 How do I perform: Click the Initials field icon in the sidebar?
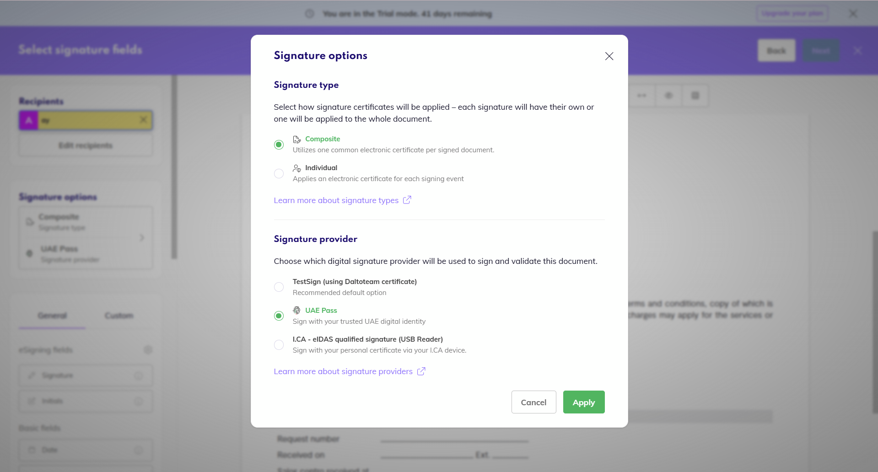click(31, 401)
